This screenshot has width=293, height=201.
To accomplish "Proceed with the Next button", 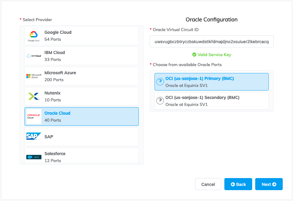I will (x=269, y=184).
